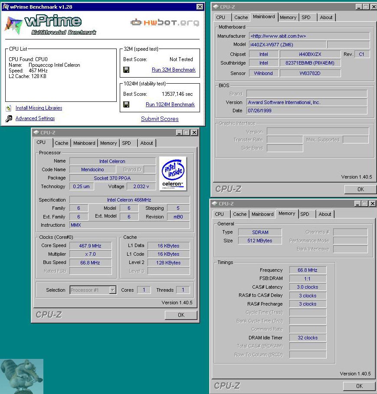Click Memory Size 512 MBytes field
This screenshot has width=377, height=394.
[260, 241]
